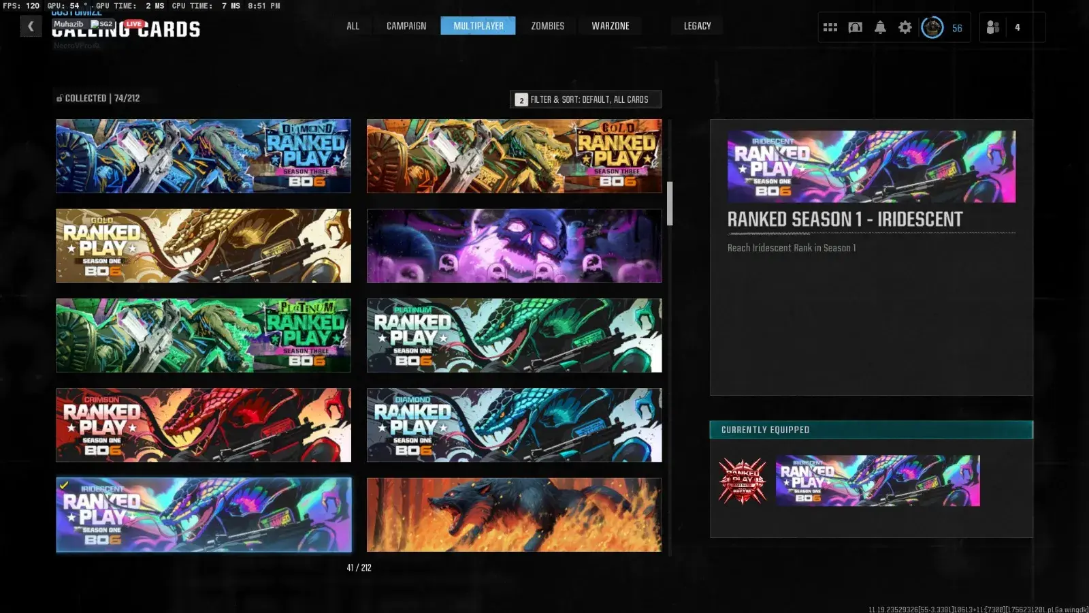The height and width of the screenshot is (613, 1089).
Task: Open notifications bell icon
Action: [x=880, y=27]
